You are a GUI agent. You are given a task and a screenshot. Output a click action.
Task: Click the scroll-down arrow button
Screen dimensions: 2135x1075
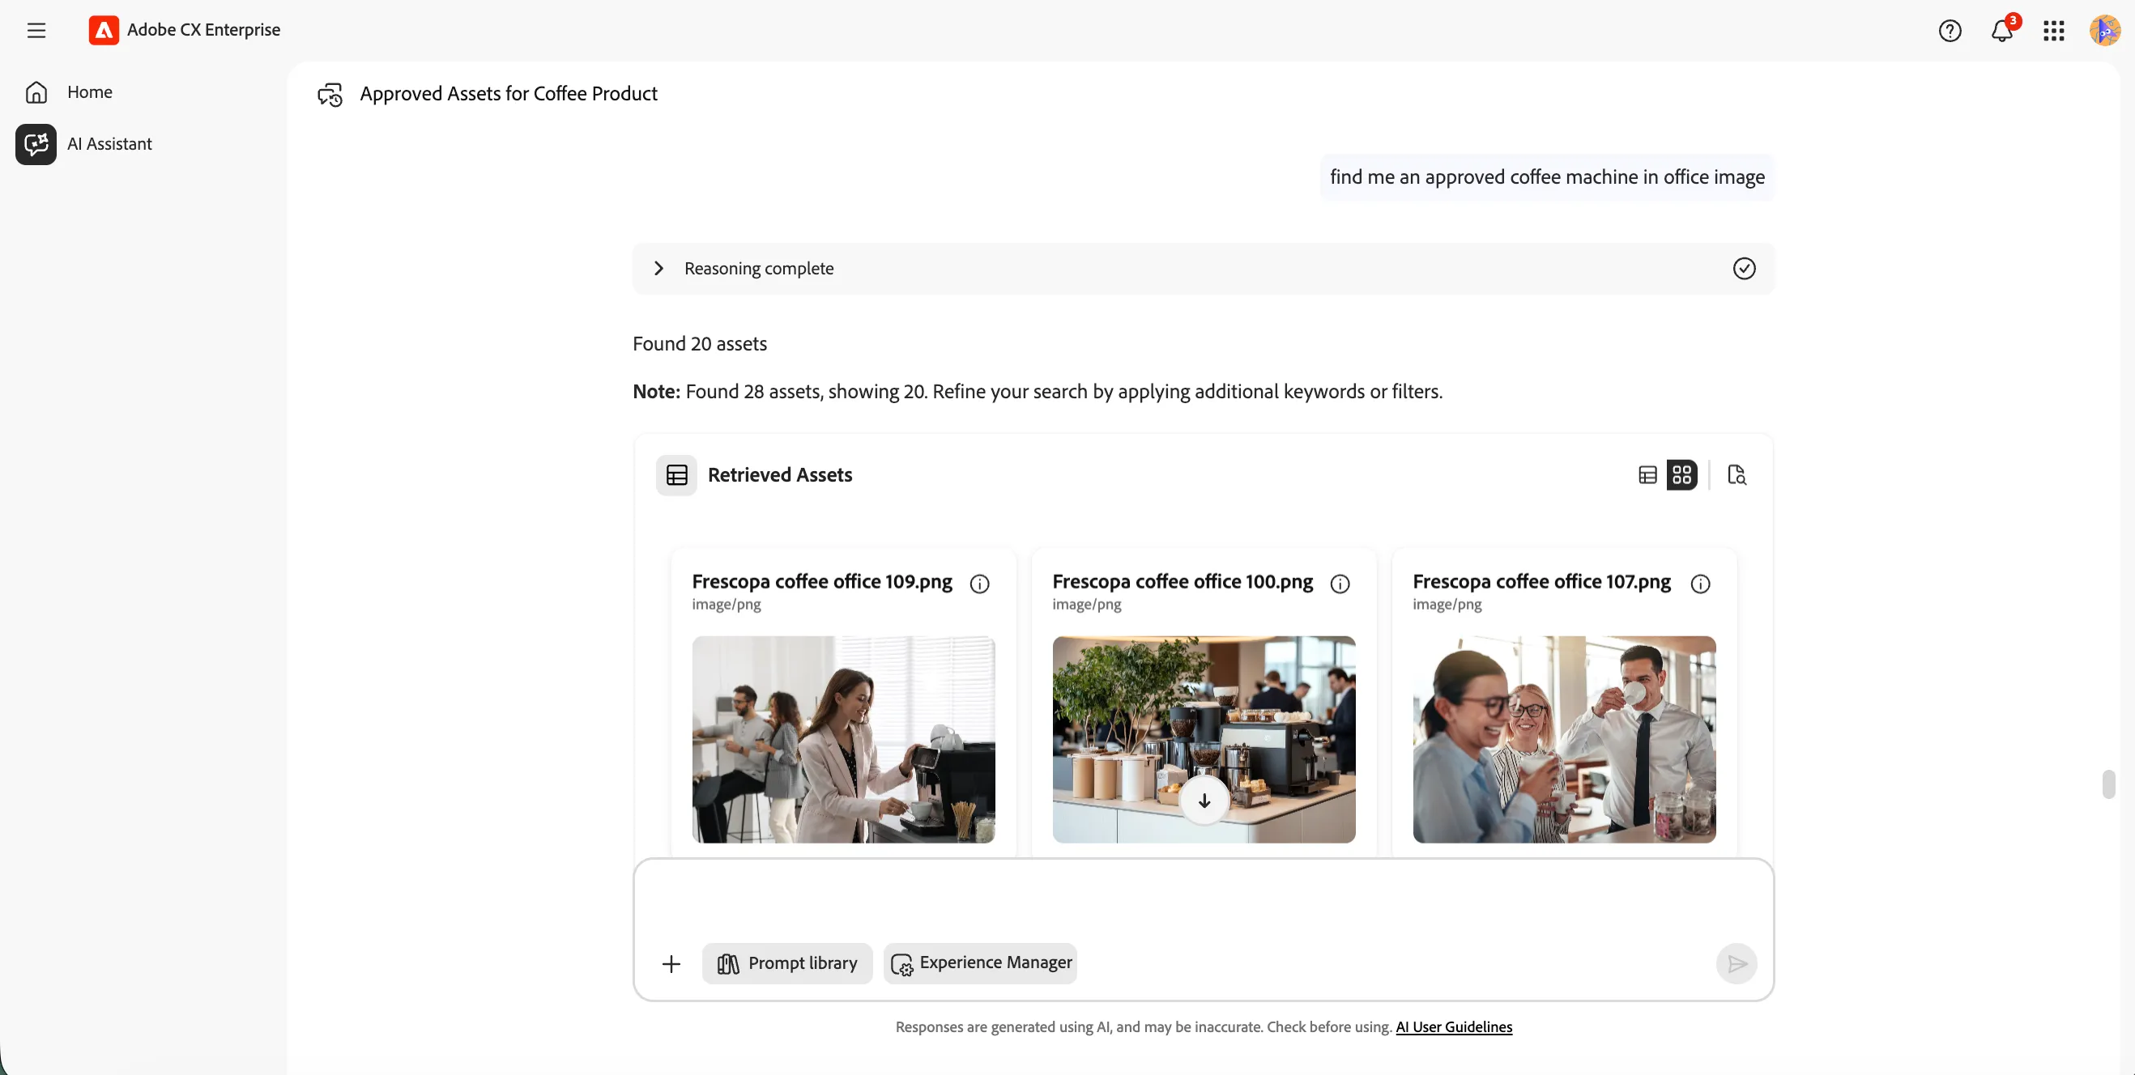pos(1204,801)
